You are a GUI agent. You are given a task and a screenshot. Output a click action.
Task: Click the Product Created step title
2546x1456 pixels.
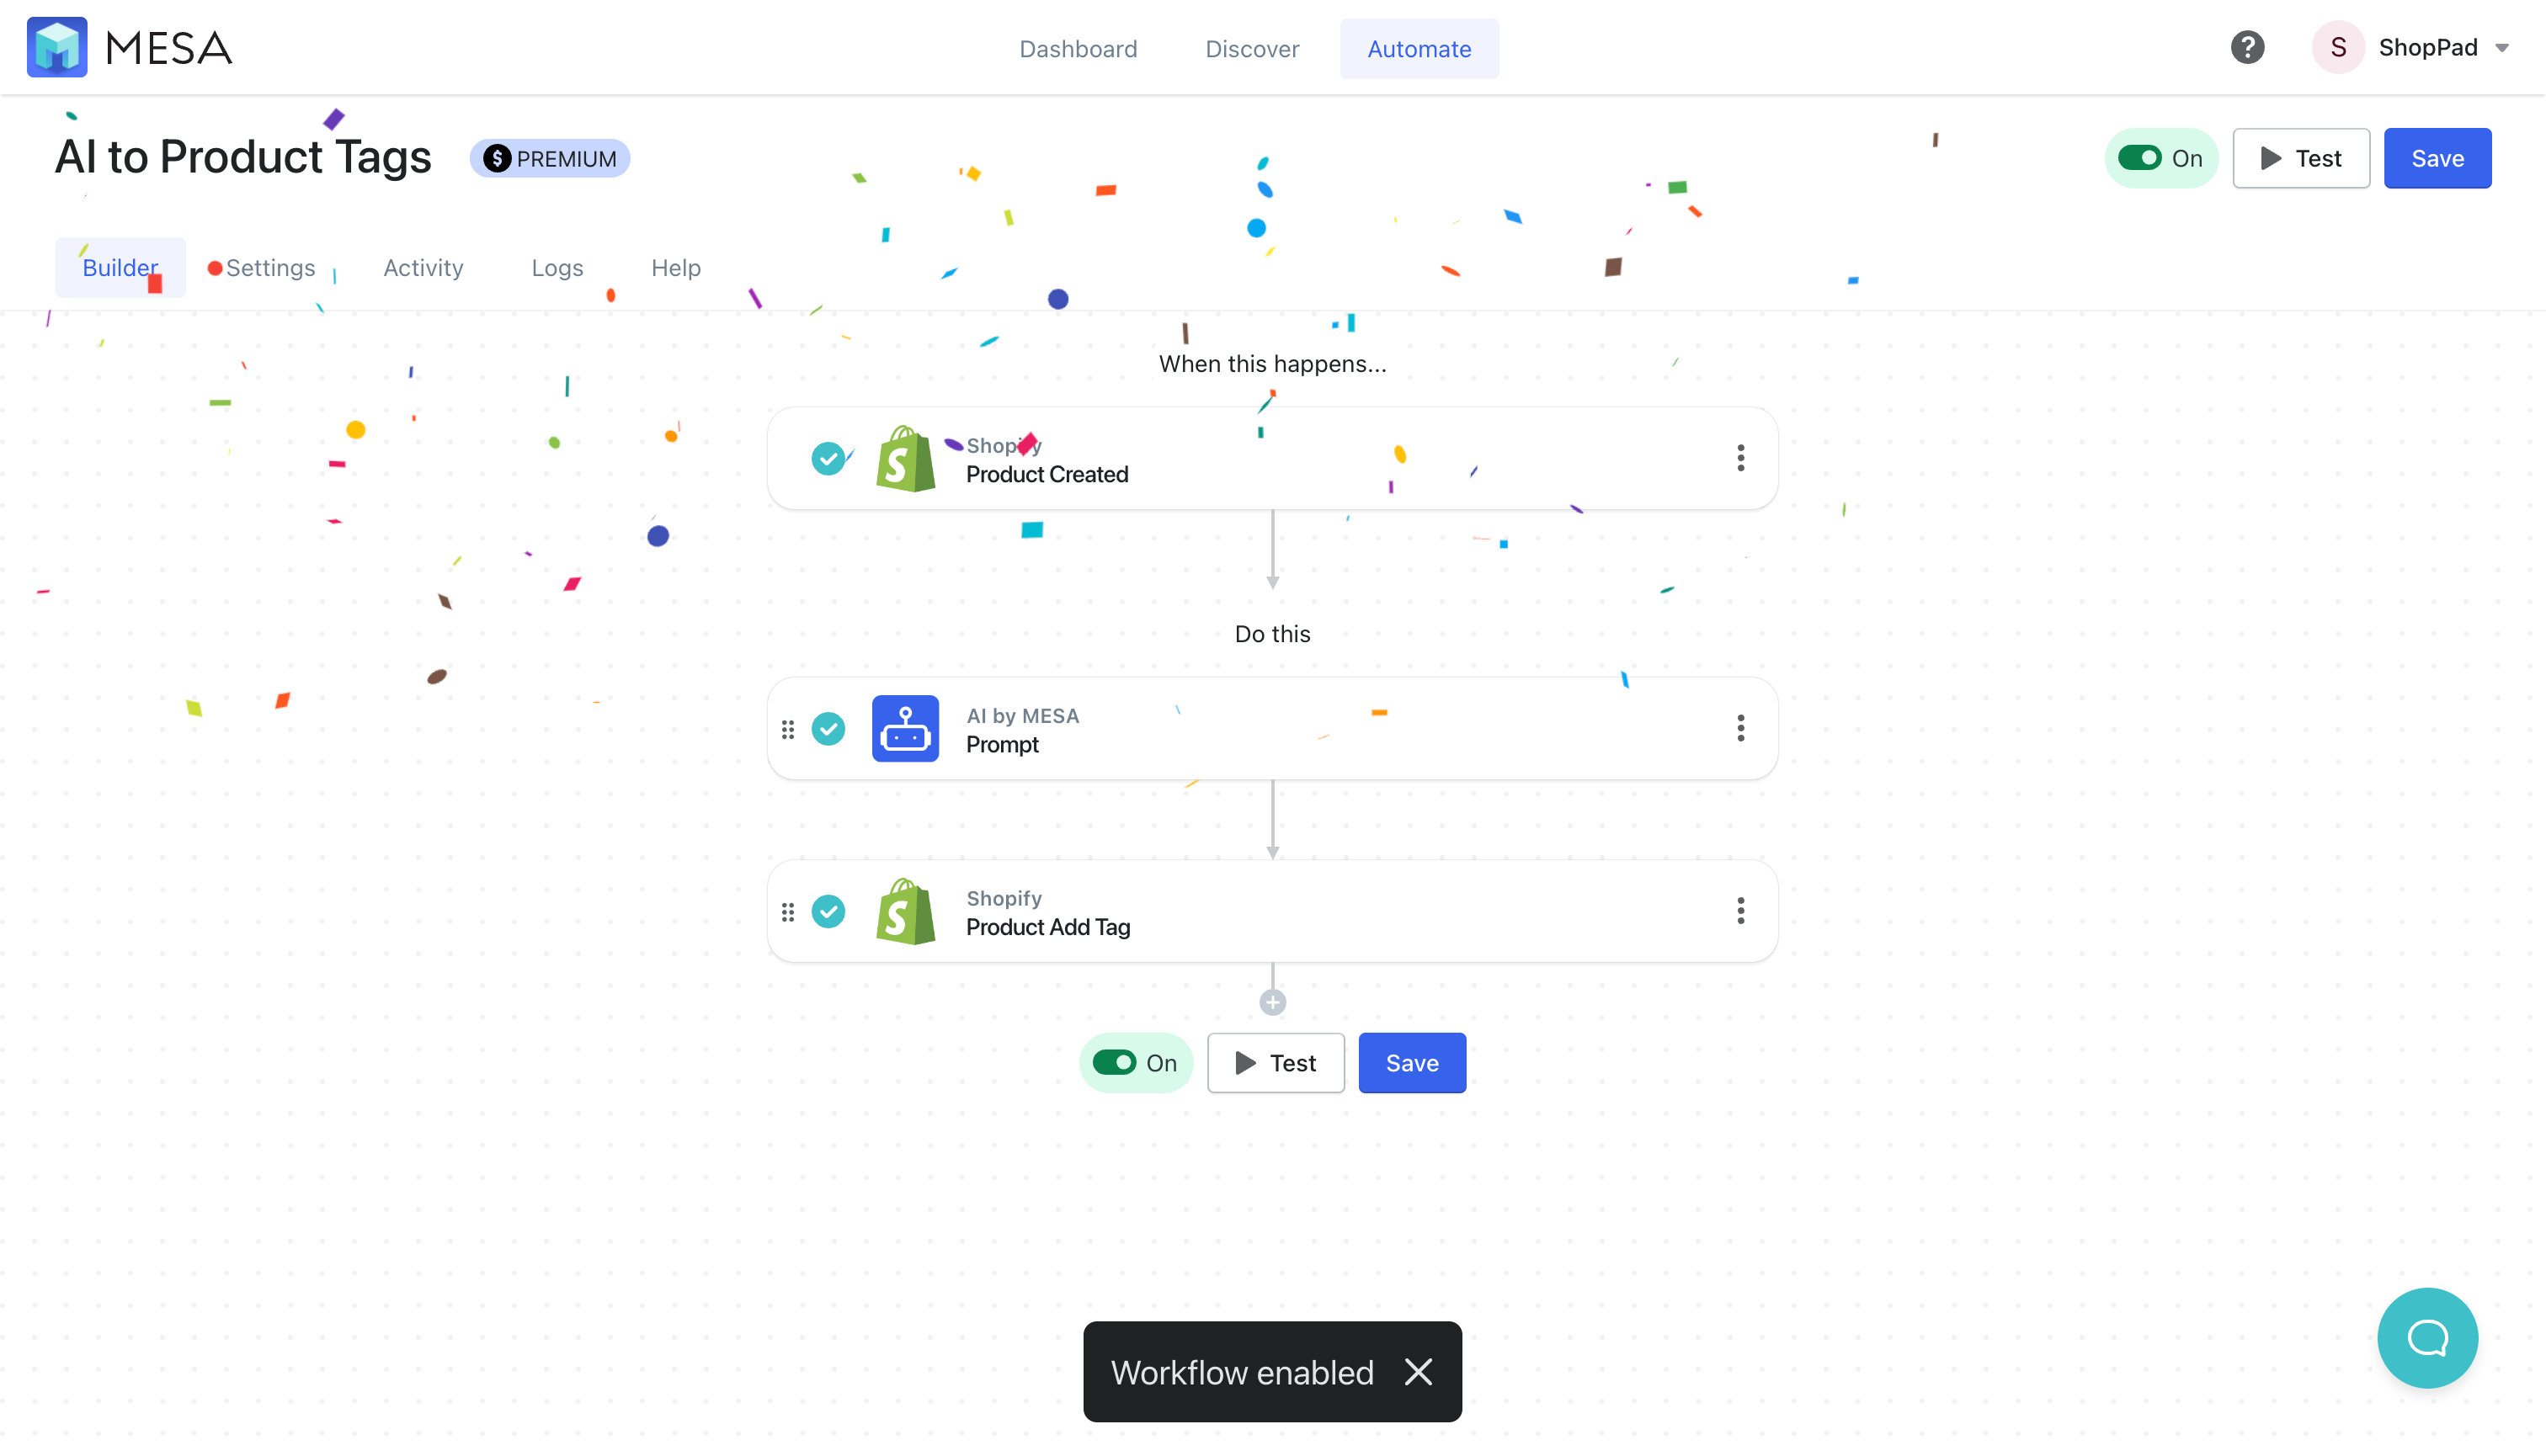(1047, 474)
